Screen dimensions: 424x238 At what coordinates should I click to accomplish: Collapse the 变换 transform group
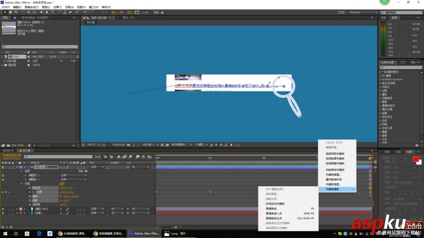tap(22, 184)
